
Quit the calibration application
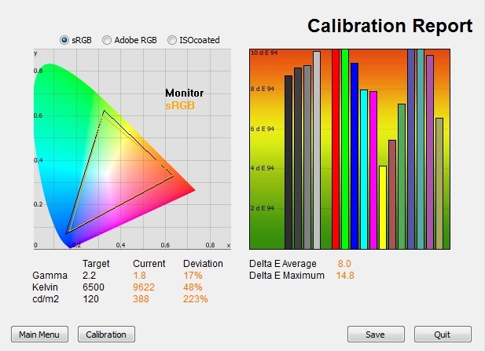point(443,335)
